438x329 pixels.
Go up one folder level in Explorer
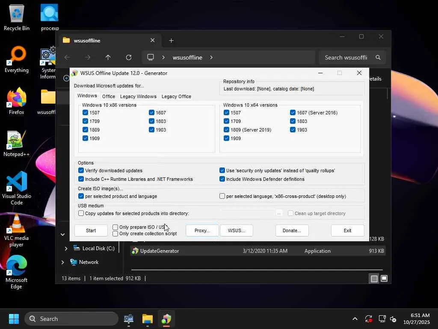tap(108, 57)
